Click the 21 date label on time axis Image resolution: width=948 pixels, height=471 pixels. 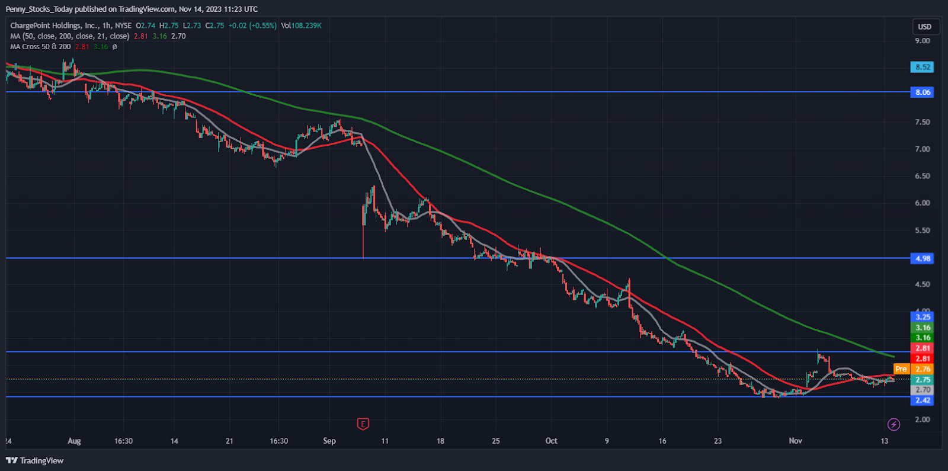[x=229, y=441]
